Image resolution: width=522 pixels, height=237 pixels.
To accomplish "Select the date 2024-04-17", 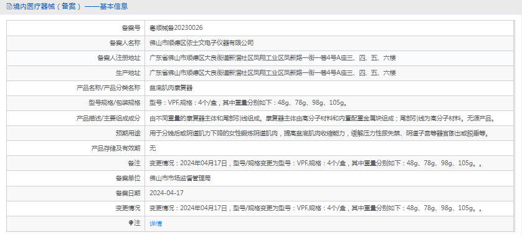I will [x=166, y=193].
